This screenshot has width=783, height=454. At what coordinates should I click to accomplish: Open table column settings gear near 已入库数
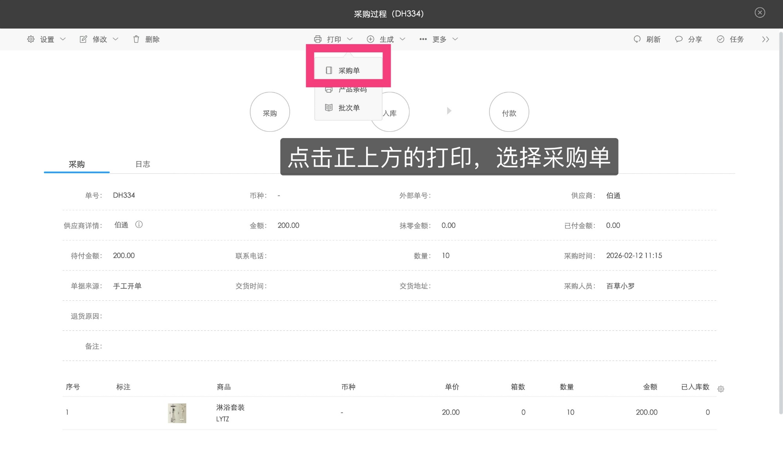[721, 389]
